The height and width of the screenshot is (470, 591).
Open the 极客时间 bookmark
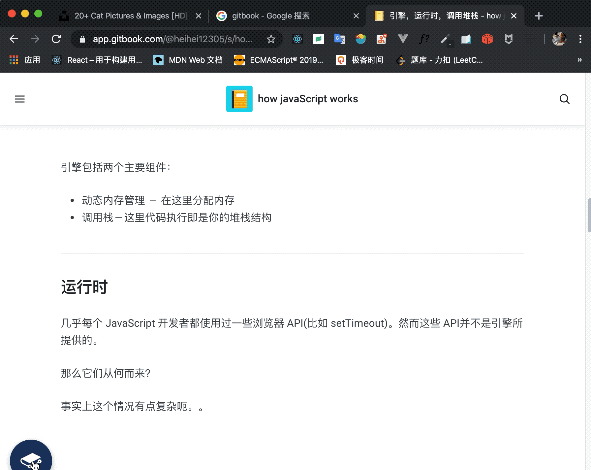click(x=359, y=60)
